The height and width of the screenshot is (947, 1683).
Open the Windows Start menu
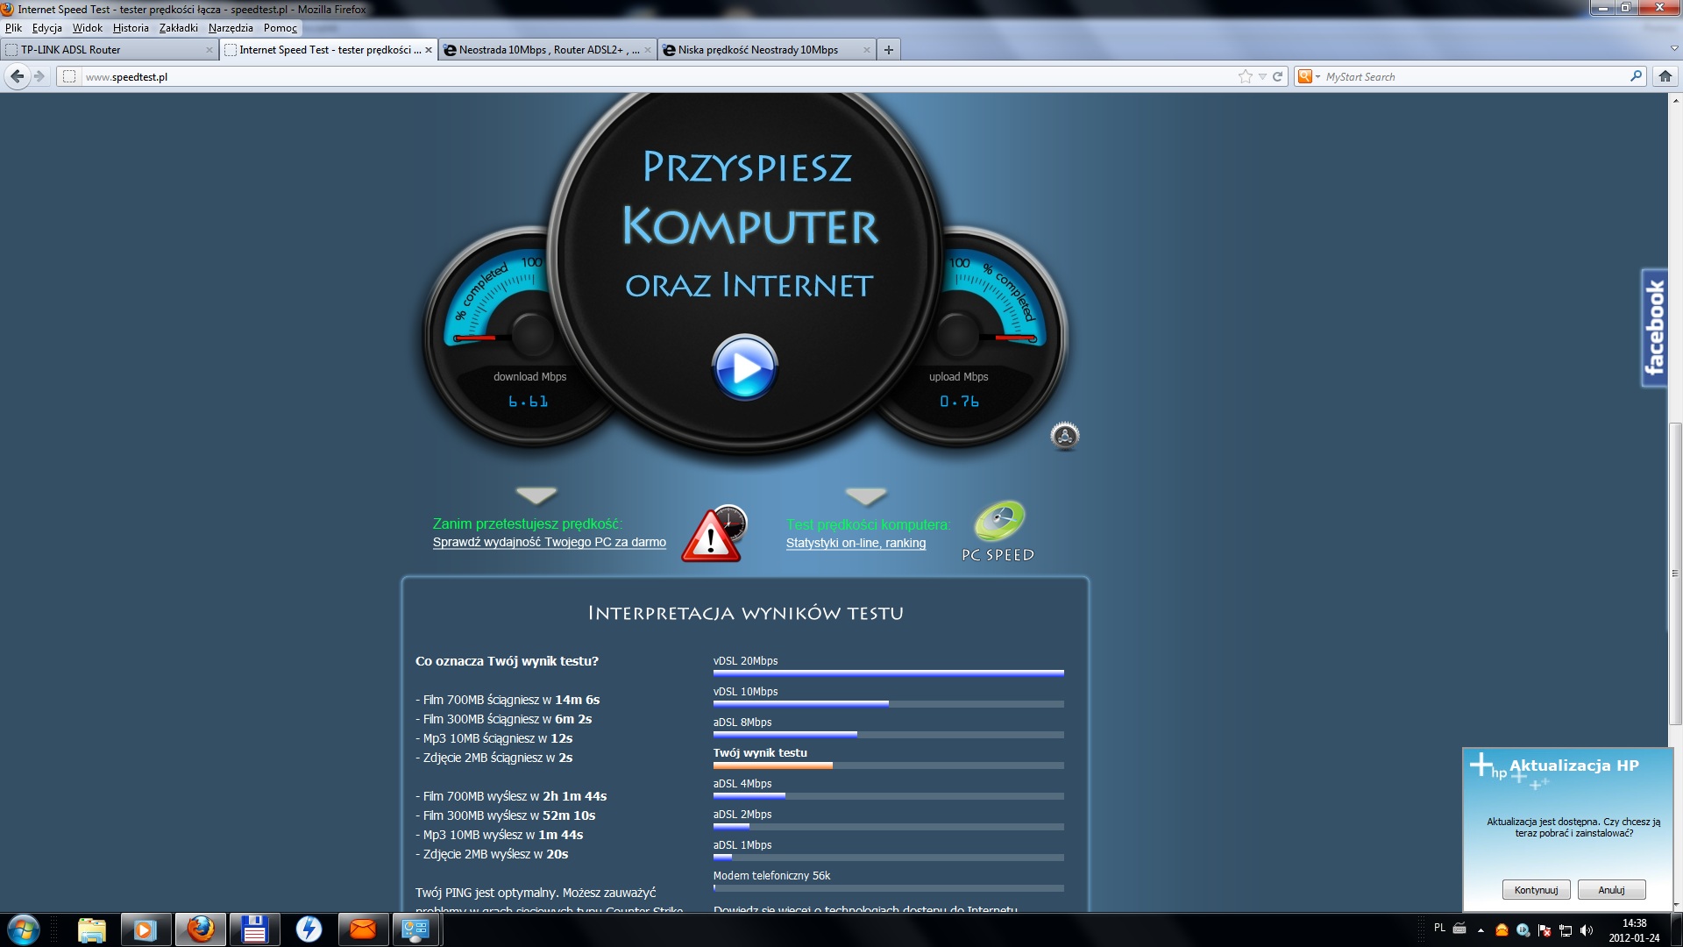pyautogui.click(x=24, y=929)
